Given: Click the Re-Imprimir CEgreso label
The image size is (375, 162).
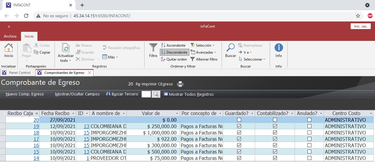Looking at the screenshot, I should [x=154, y=84].
